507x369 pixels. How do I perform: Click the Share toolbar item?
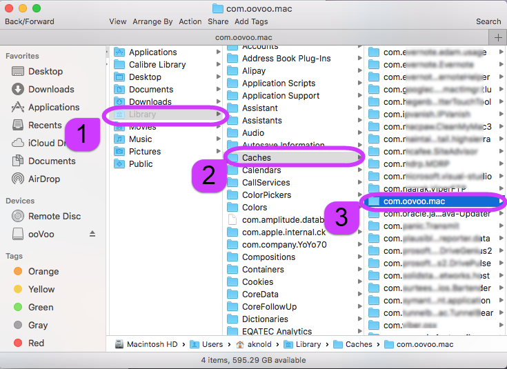pos(218,21)
